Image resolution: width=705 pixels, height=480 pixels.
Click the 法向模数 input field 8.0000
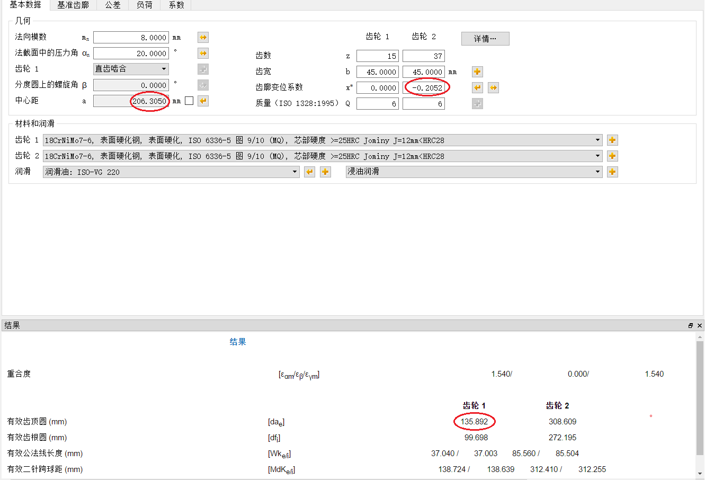(x=131, y=38)
